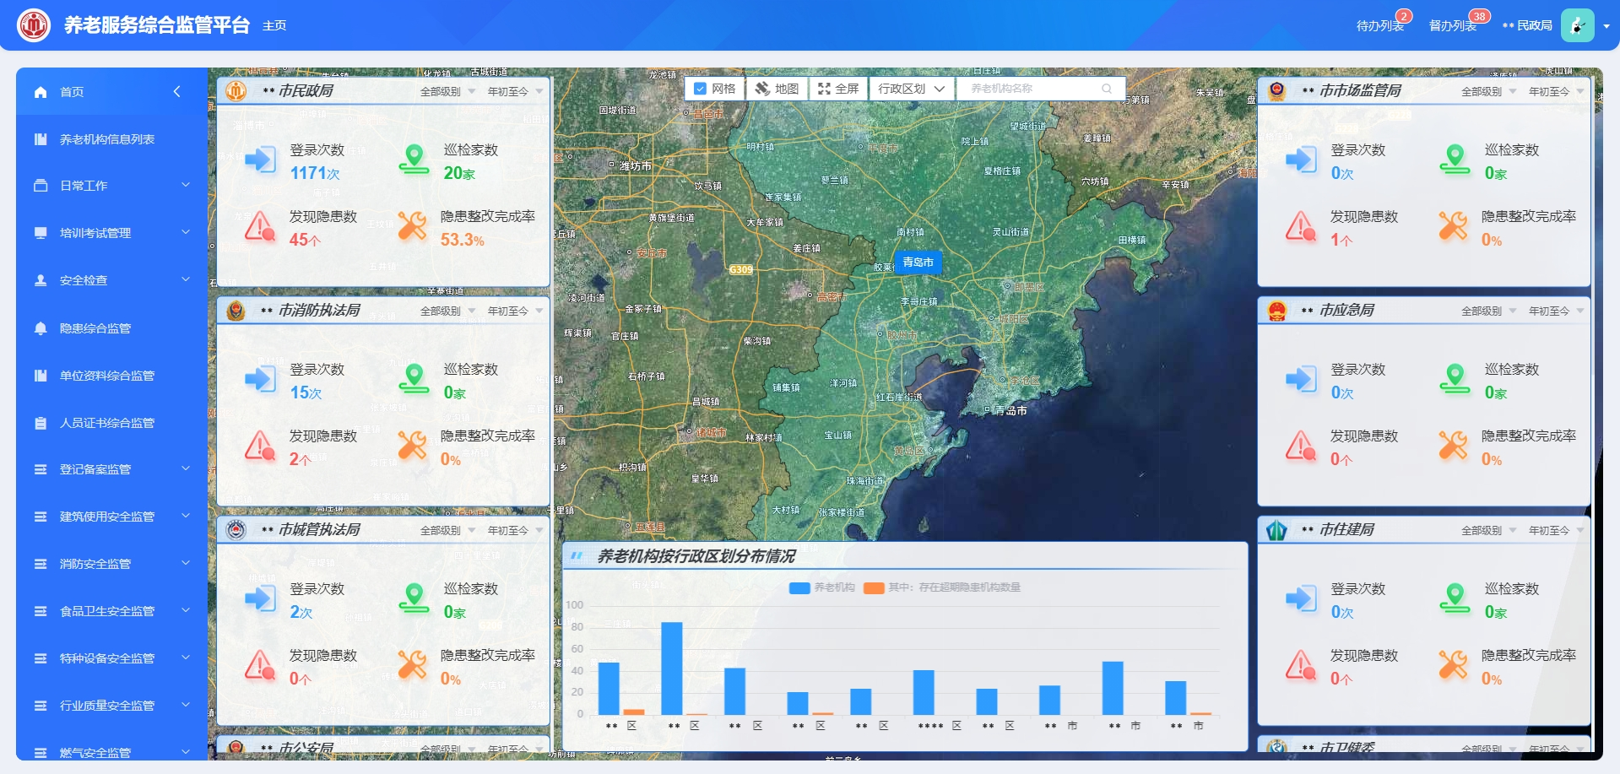
Task: Select 单位资料综合监管 menu item
Action: pyautogui.click(x=107, y=376)
